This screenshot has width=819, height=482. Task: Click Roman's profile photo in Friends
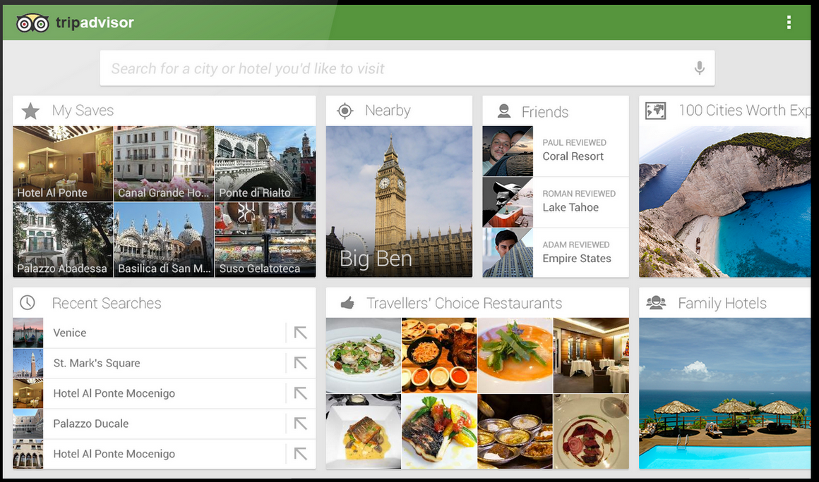point(508,202)
